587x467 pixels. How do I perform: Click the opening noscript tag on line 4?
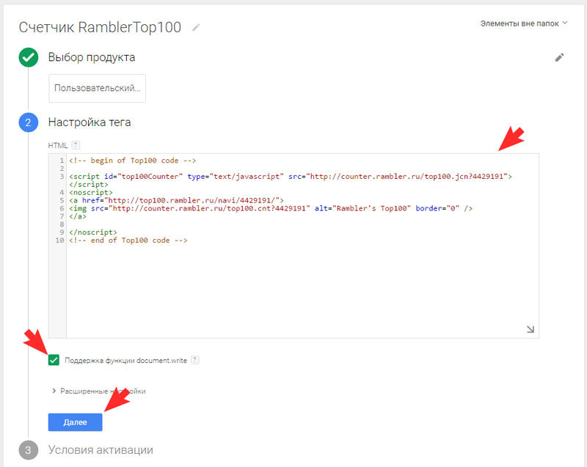[x=91, y=193]
